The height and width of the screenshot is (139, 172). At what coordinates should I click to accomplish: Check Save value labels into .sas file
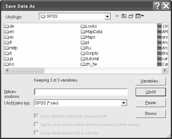click(x=36, y=133)
